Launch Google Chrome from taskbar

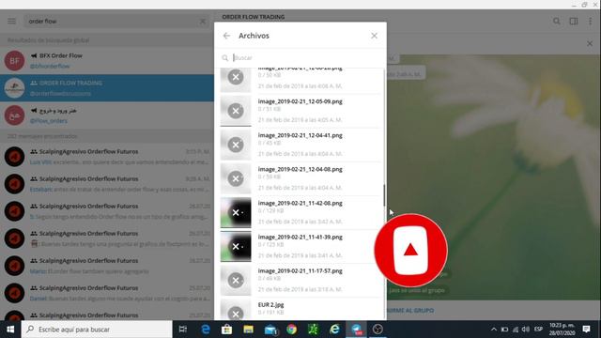[x=292, y=330]
